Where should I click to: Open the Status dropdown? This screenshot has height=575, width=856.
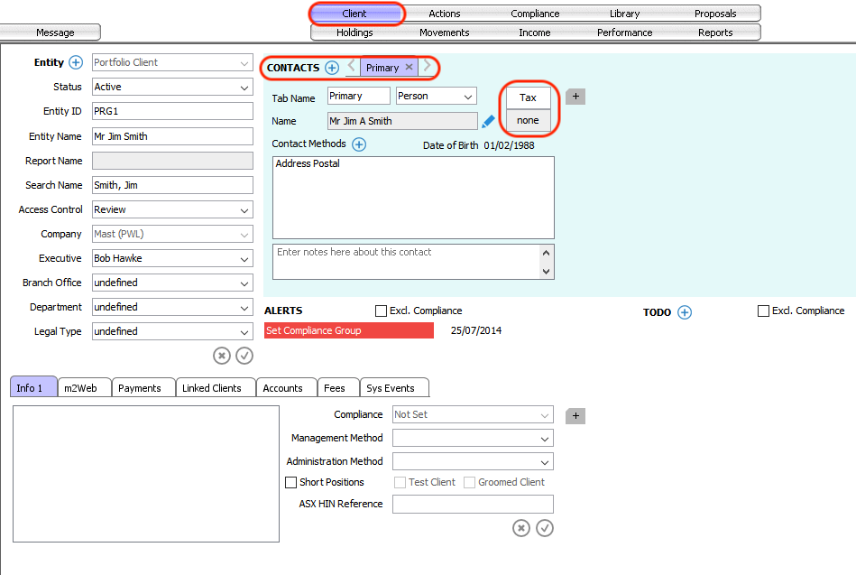(x=172, y=88)
